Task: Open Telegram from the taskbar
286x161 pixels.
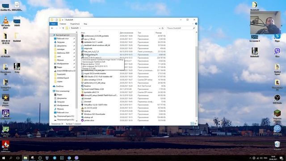Action: click(55, 158)
